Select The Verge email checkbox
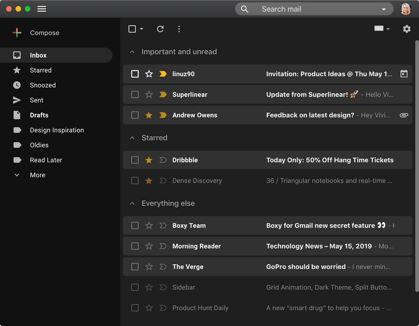Image resolution: width=419 pixels, height=326 pixels. click(135, 266)
